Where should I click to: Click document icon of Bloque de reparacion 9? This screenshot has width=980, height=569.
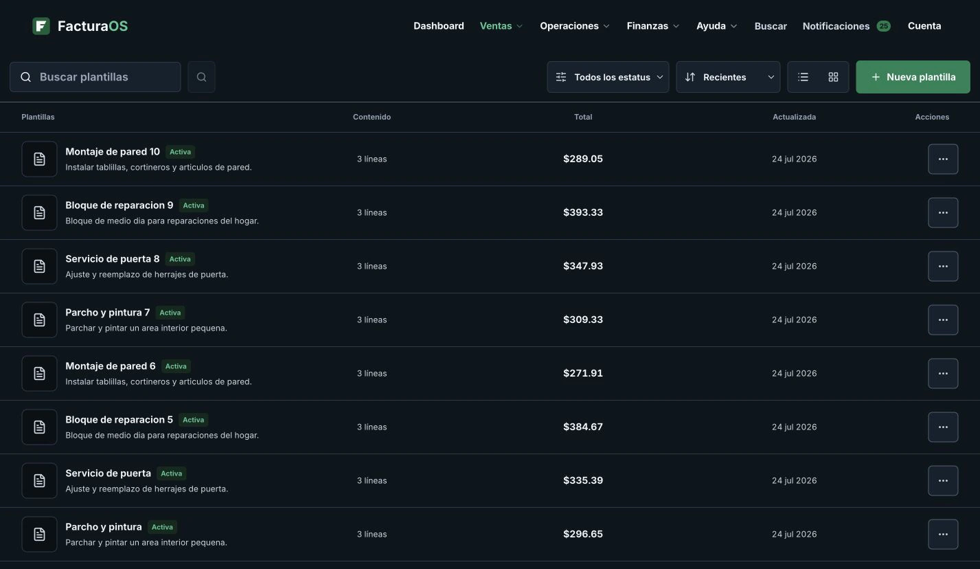(x=39, y=212)
